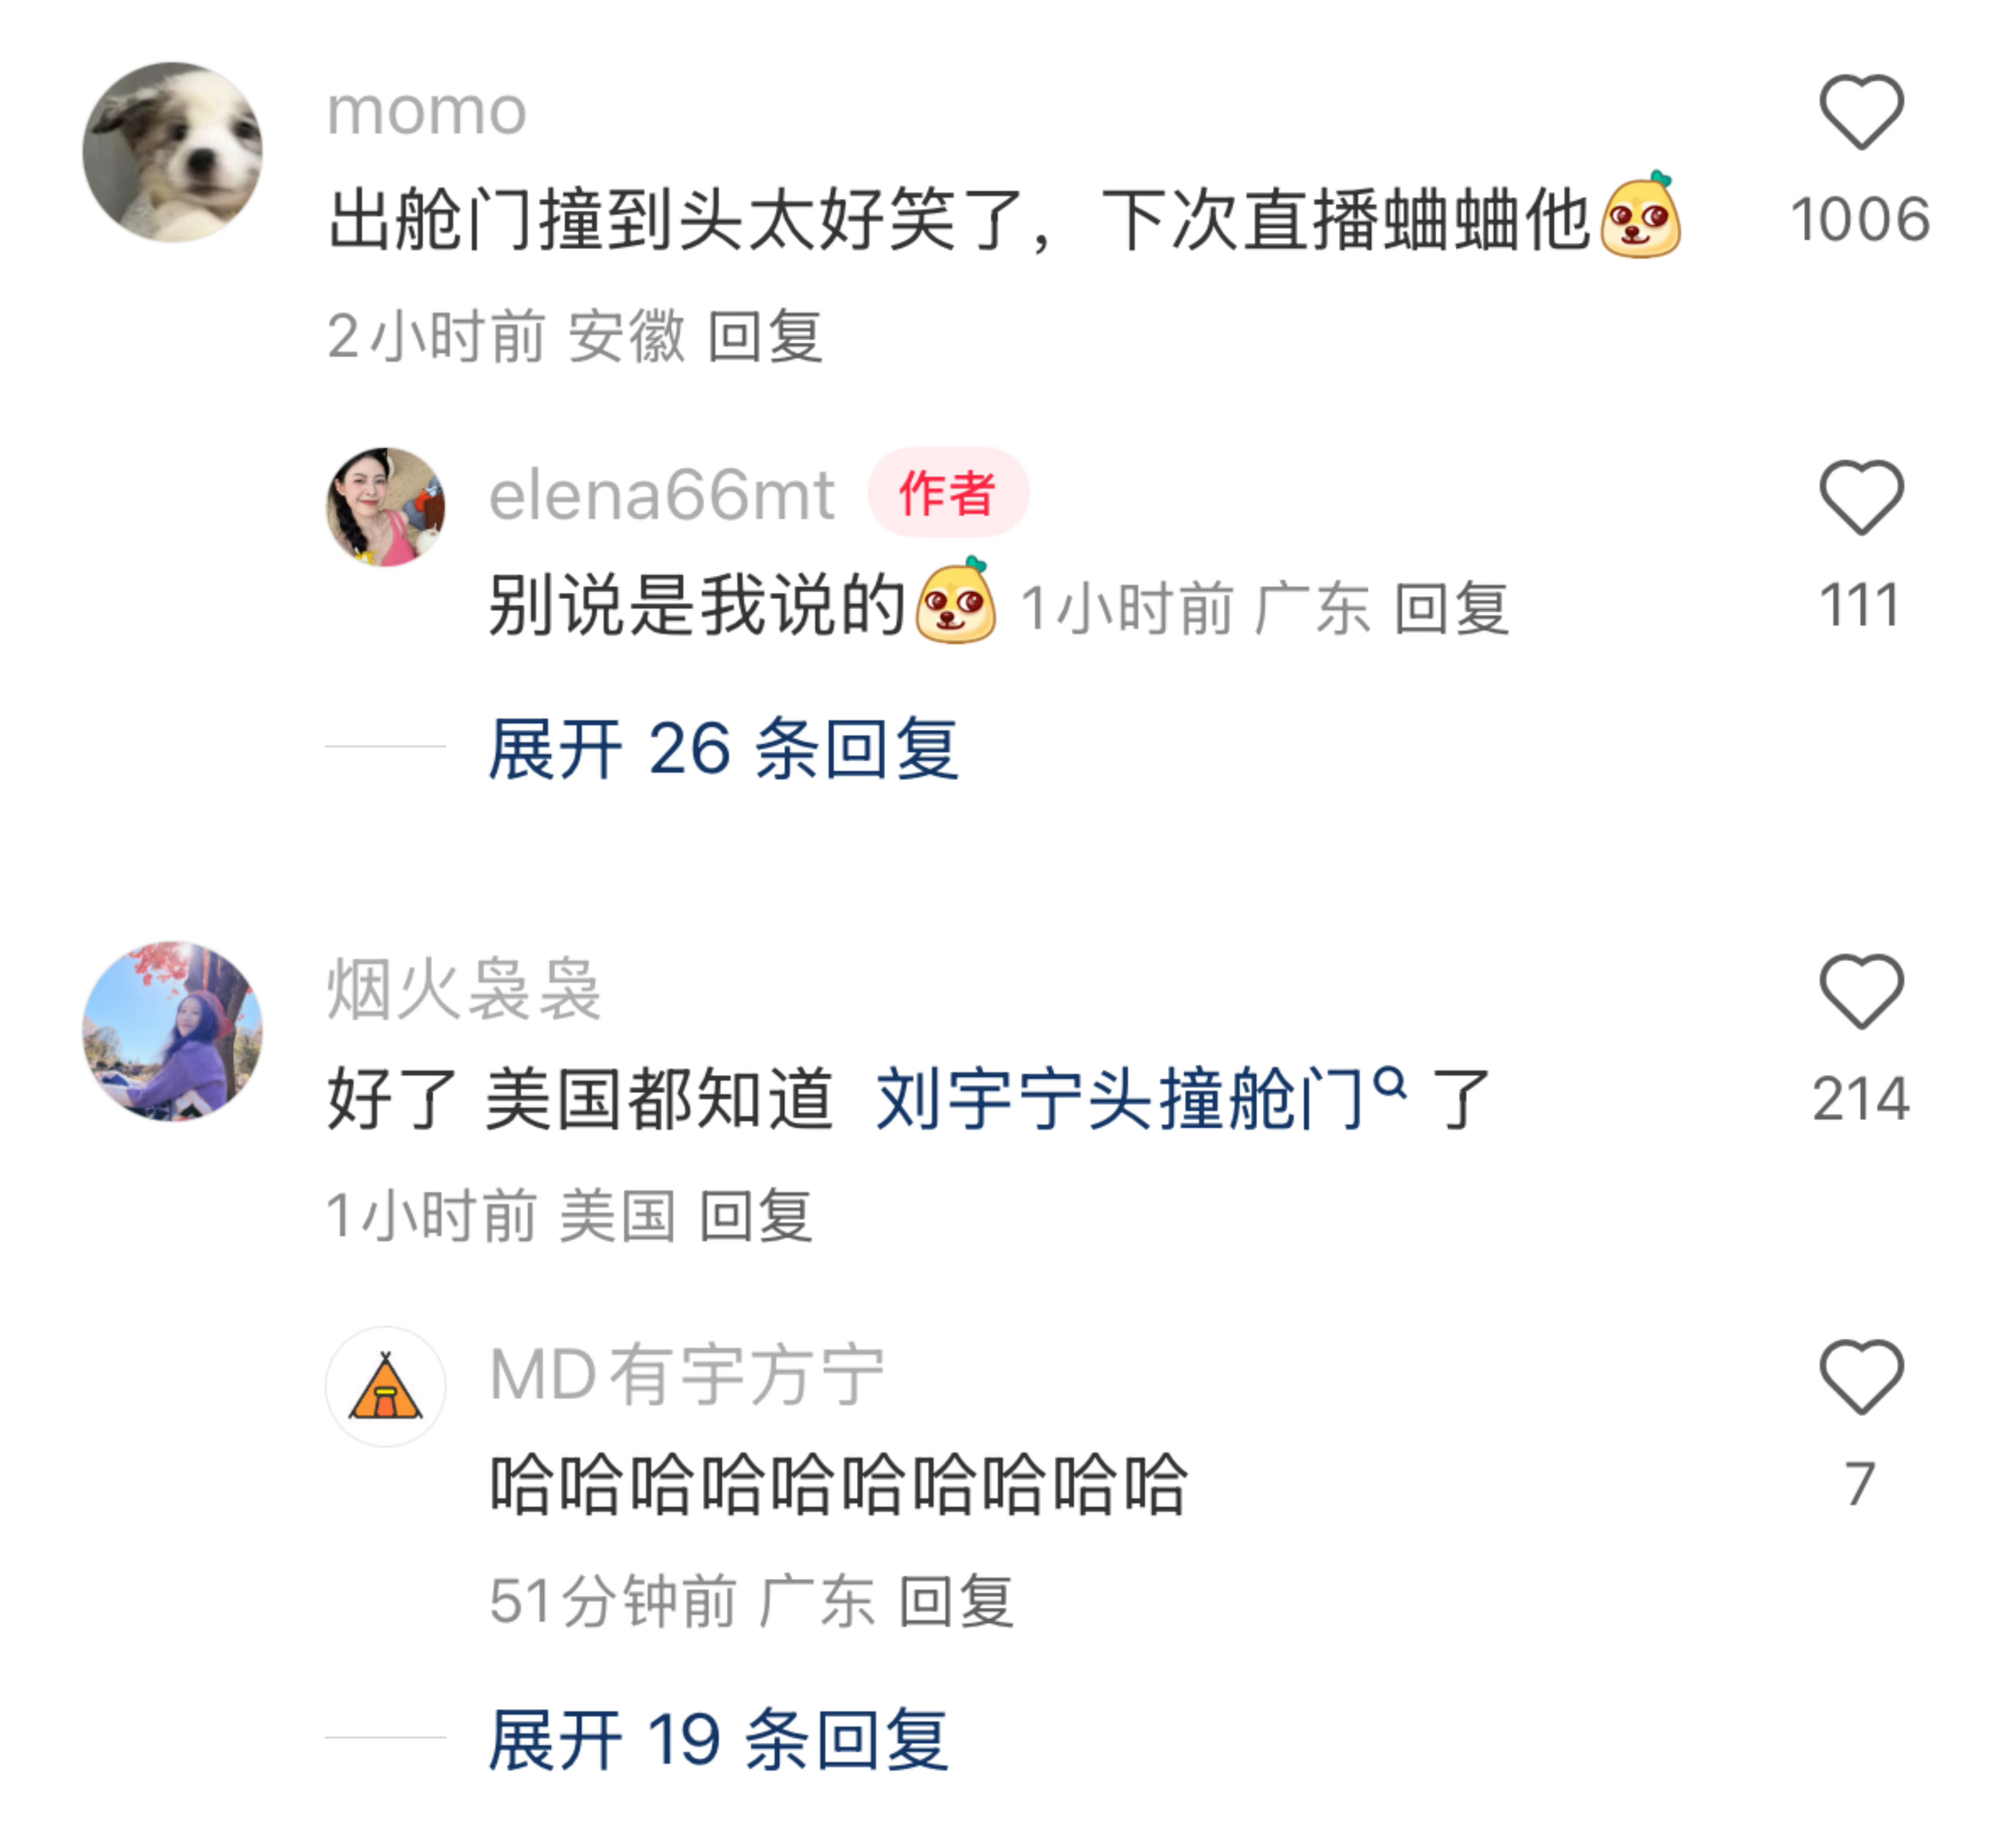Viewport: 1994px width, 1848px height.
Task: Like momo's comment with 1006 likes
Action: [1860, 112]
